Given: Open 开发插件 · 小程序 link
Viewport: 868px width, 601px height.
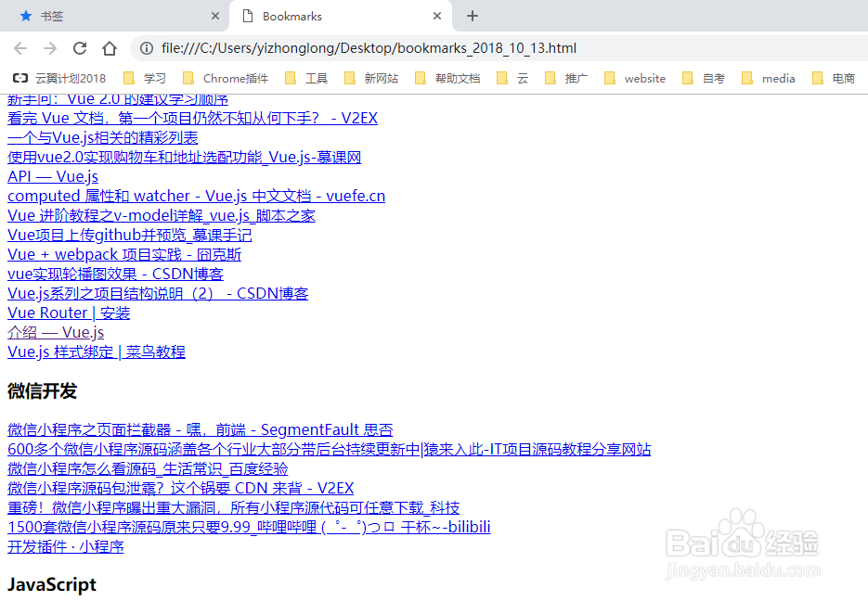Looking at the screenshot, I should (66, 547).
